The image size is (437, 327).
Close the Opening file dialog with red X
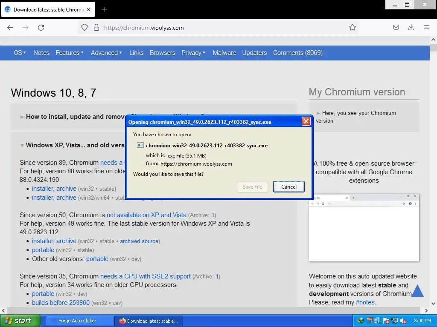(x=306, y=121)
